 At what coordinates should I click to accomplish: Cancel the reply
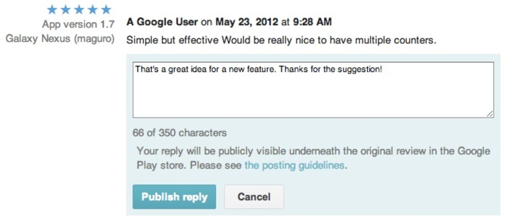point(254,197)
